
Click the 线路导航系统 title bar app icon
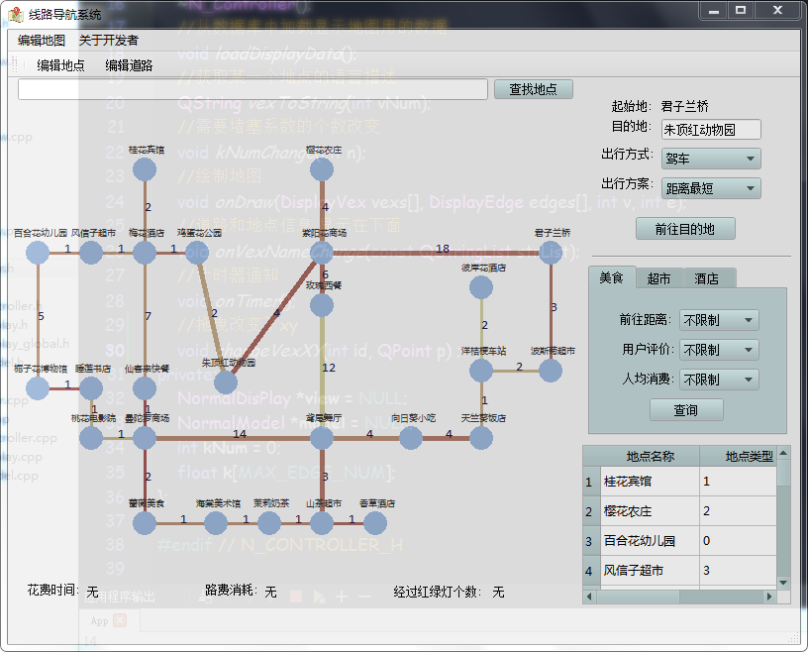(x=16, y=14)
